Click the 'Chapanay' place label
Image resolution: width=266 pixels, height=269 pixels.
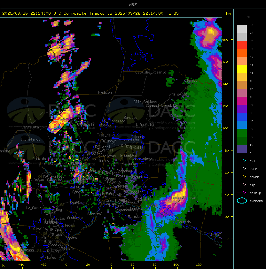(124, 171)
